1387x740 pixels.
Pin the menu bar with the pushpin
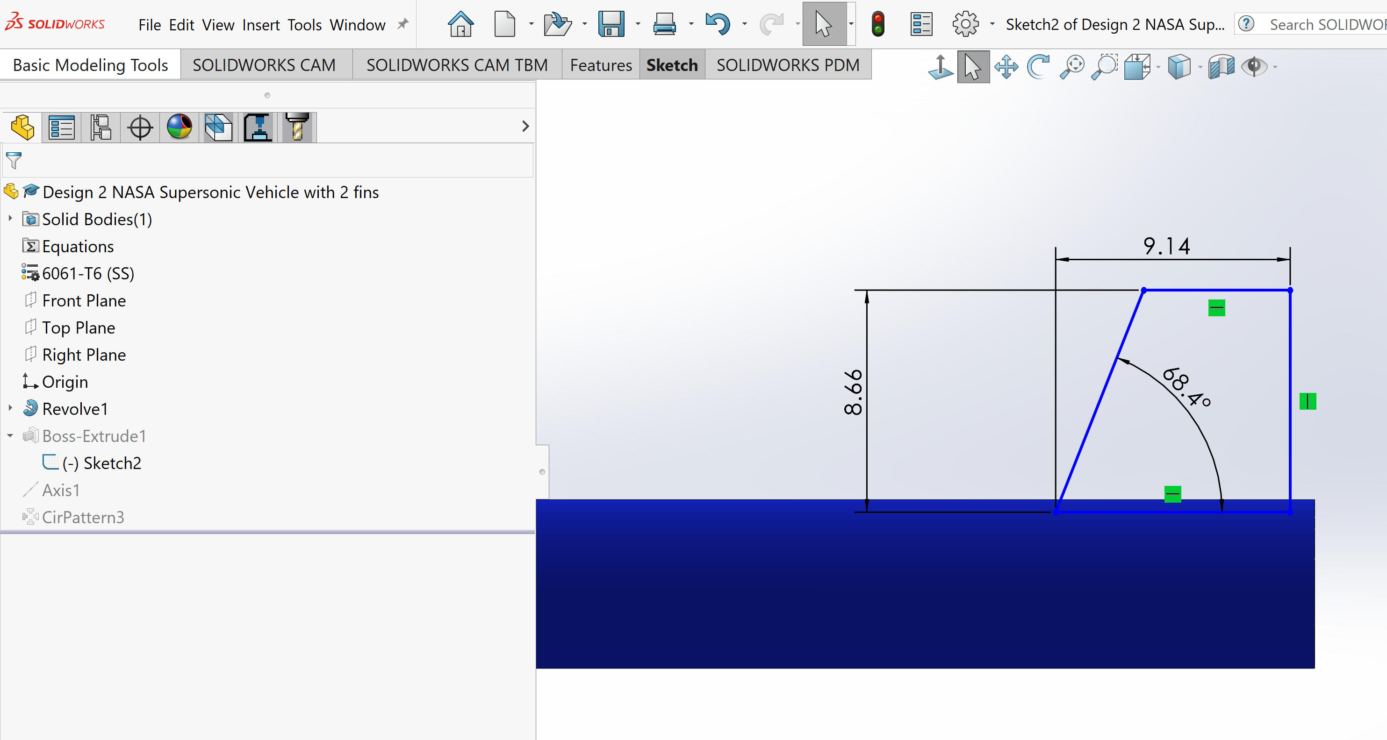tap(403, 24)
